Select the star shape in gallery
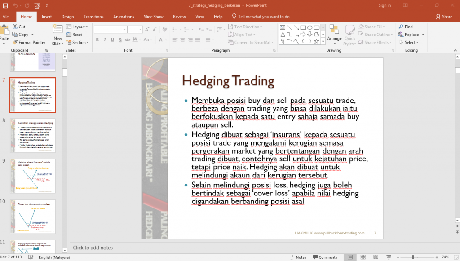The image size is (460, 261). (x=317, y=41)
